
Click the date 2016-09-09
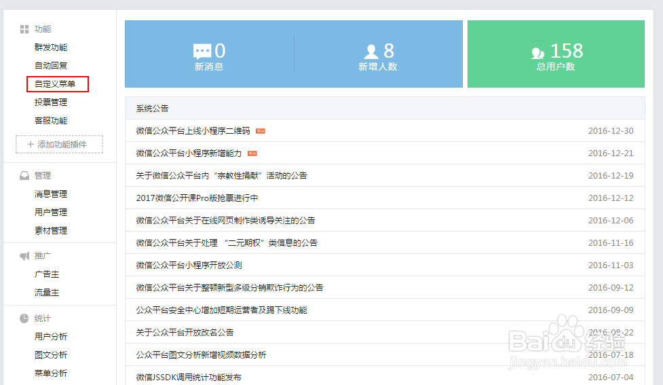point(611,310)
